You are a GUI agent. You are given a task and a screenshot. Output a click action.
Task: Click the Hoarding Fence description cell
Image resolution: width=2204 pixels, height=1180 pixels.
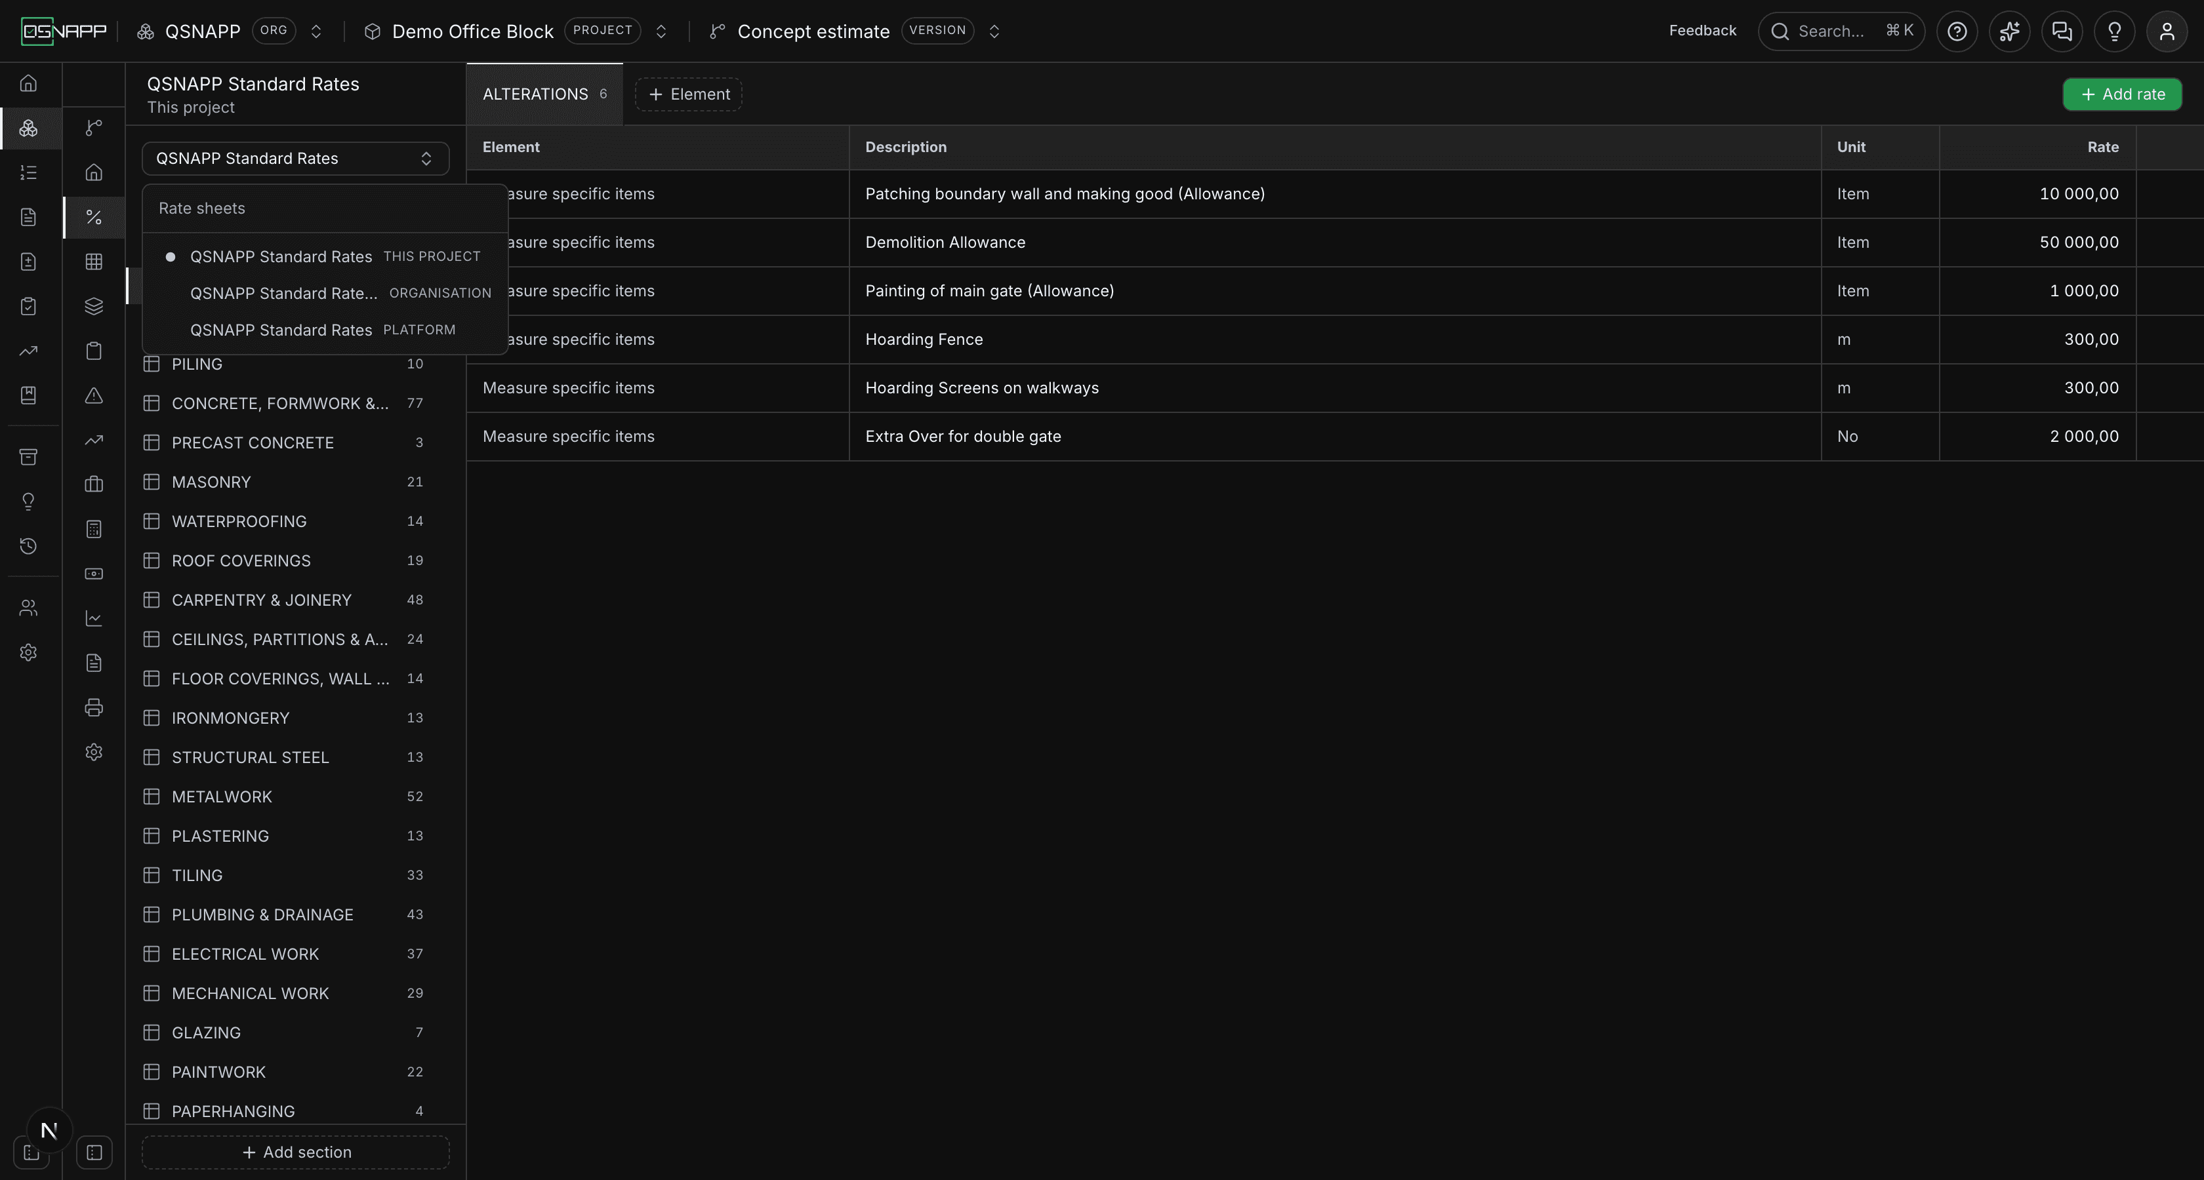coord(1335,340)
